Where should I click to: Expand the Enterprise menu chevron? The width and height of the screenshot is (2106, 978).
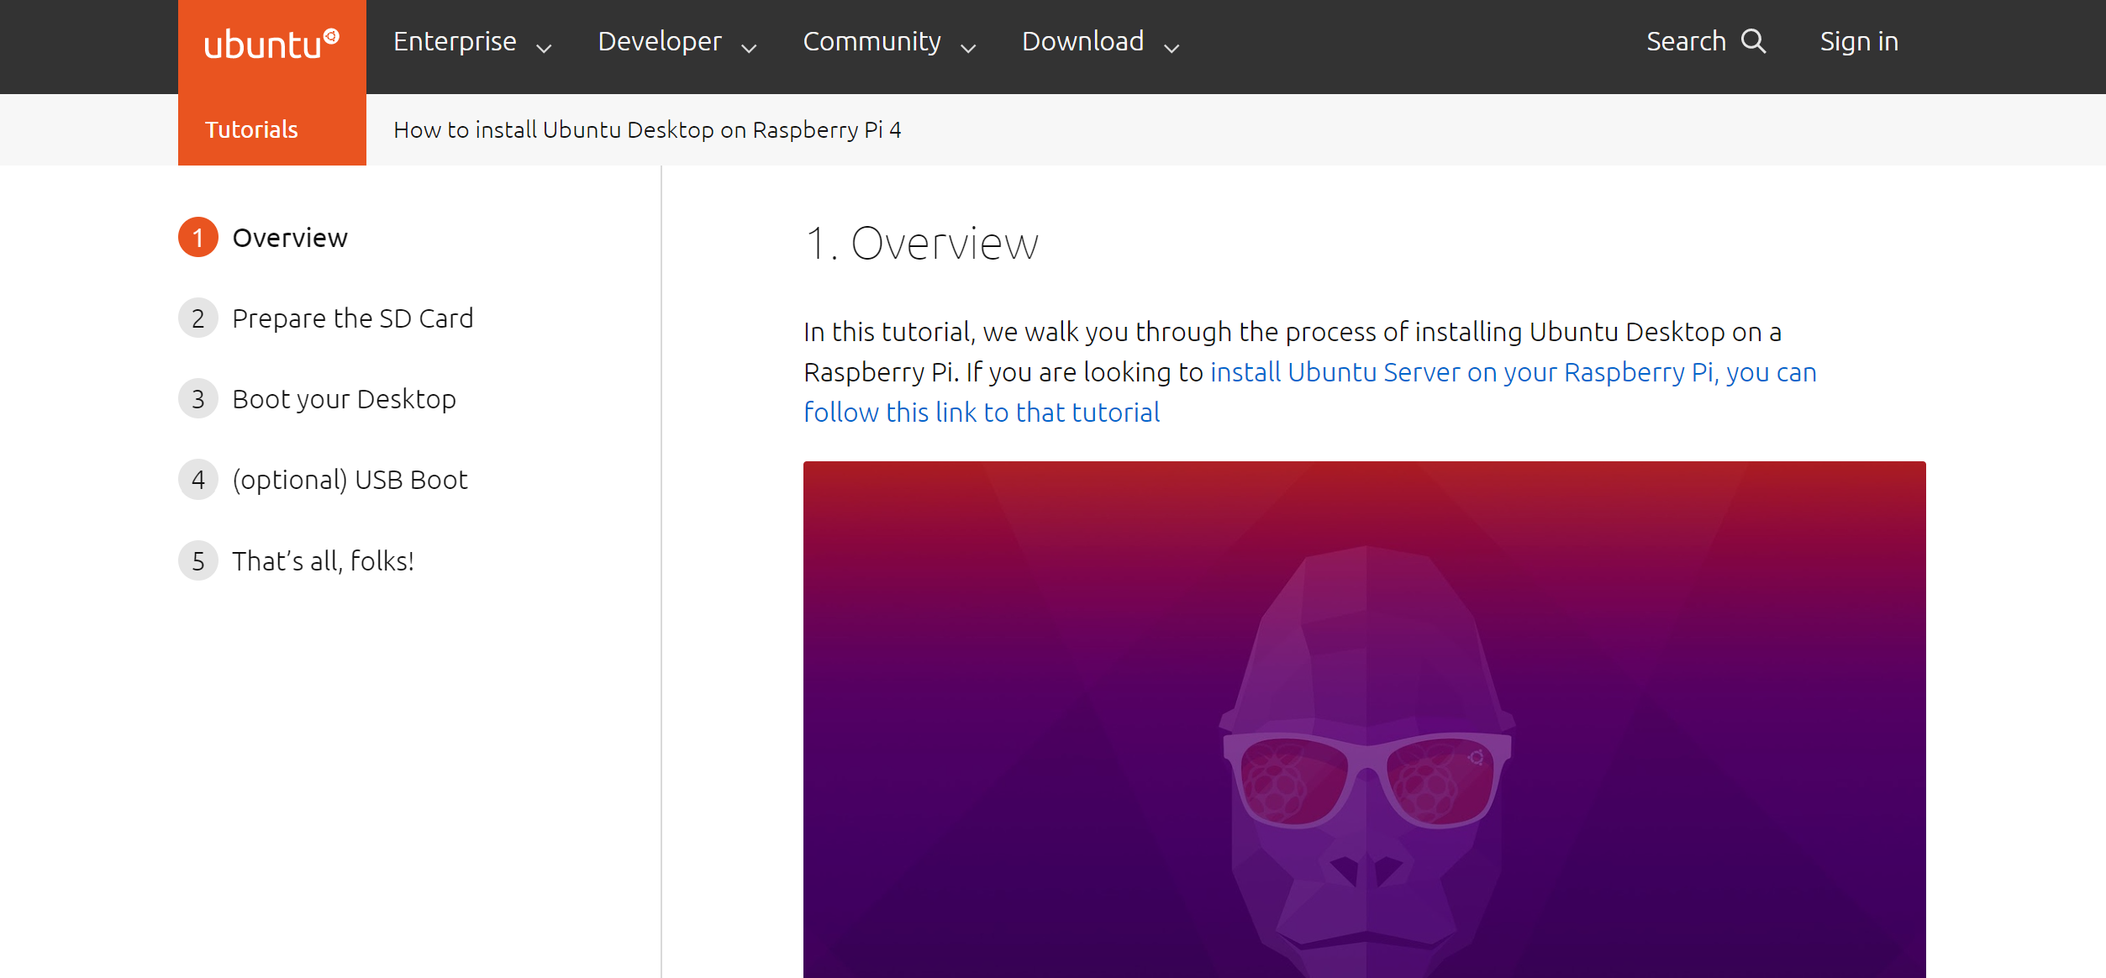click(x=544, y=48)
